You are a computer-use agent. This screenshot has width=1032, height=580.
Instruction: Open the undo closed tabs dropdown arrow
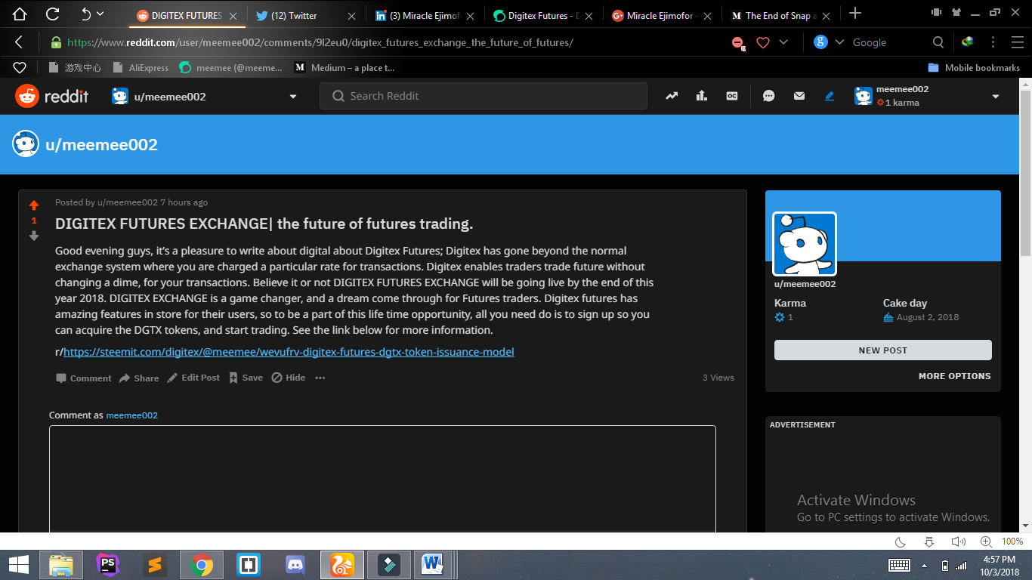(x=100, y=14)
